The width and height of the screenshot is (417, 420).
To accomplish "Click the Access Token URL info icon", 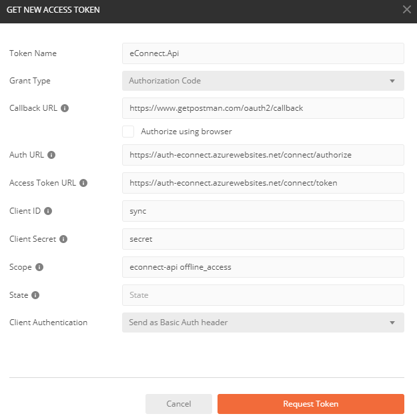I will [x=83, y=183].
